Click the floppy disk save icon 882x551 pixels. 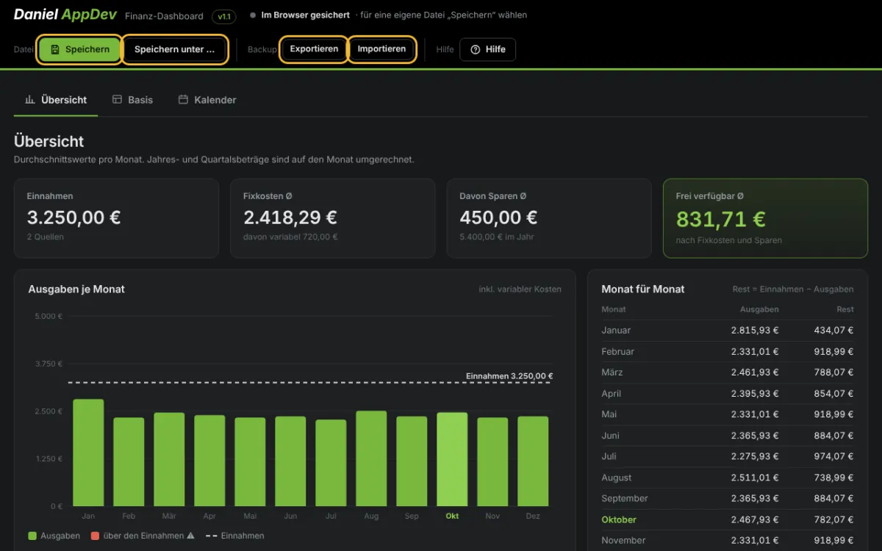tap(55, 49)
